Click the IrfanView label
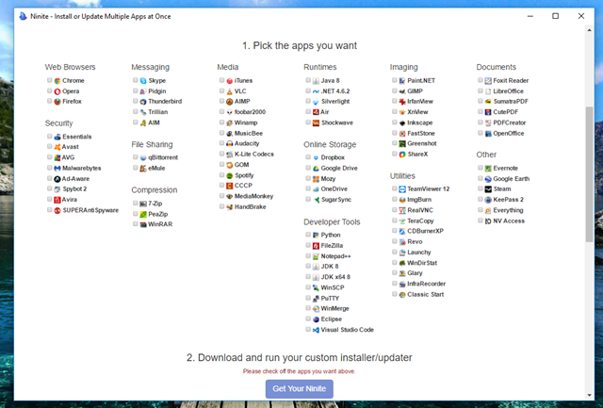The height and width of the screenshot is (408, 603). click(420, 102)
